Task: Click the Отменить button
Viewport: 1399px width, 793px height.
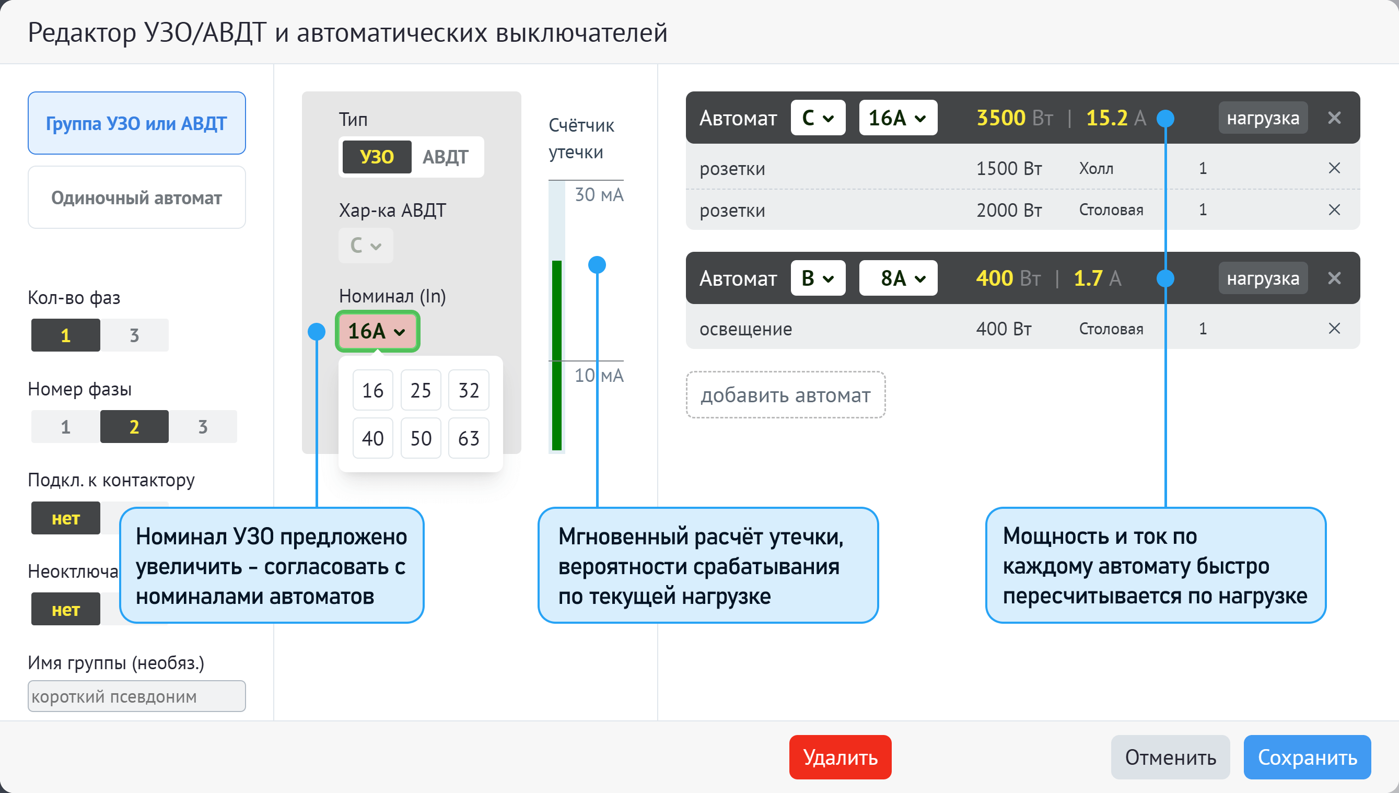Action: pos(1170,757)
